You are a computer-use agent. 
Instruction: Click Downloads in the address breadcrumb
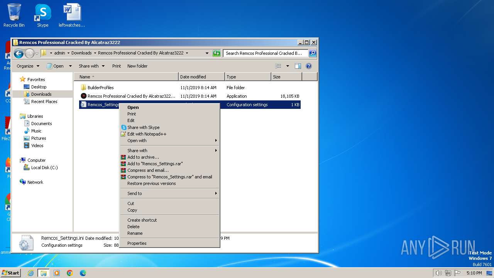[x=81, y=53]
